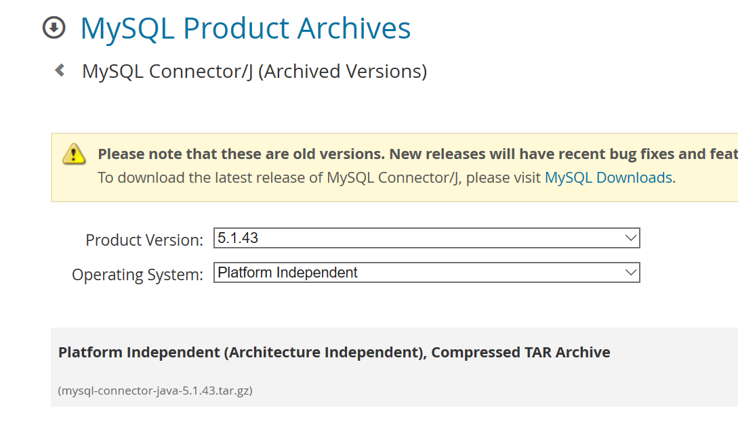Click the "Platform Independent (Architecture Independent)" title text
Screen dimensions: 738x421
[241, 353]
